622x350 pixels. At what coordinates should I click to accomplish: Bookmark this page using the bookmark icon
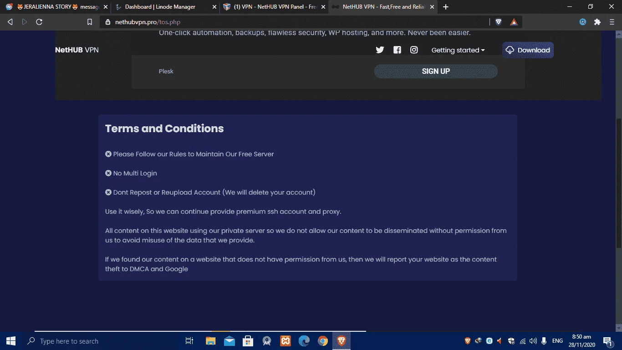[x=90, y=22]
